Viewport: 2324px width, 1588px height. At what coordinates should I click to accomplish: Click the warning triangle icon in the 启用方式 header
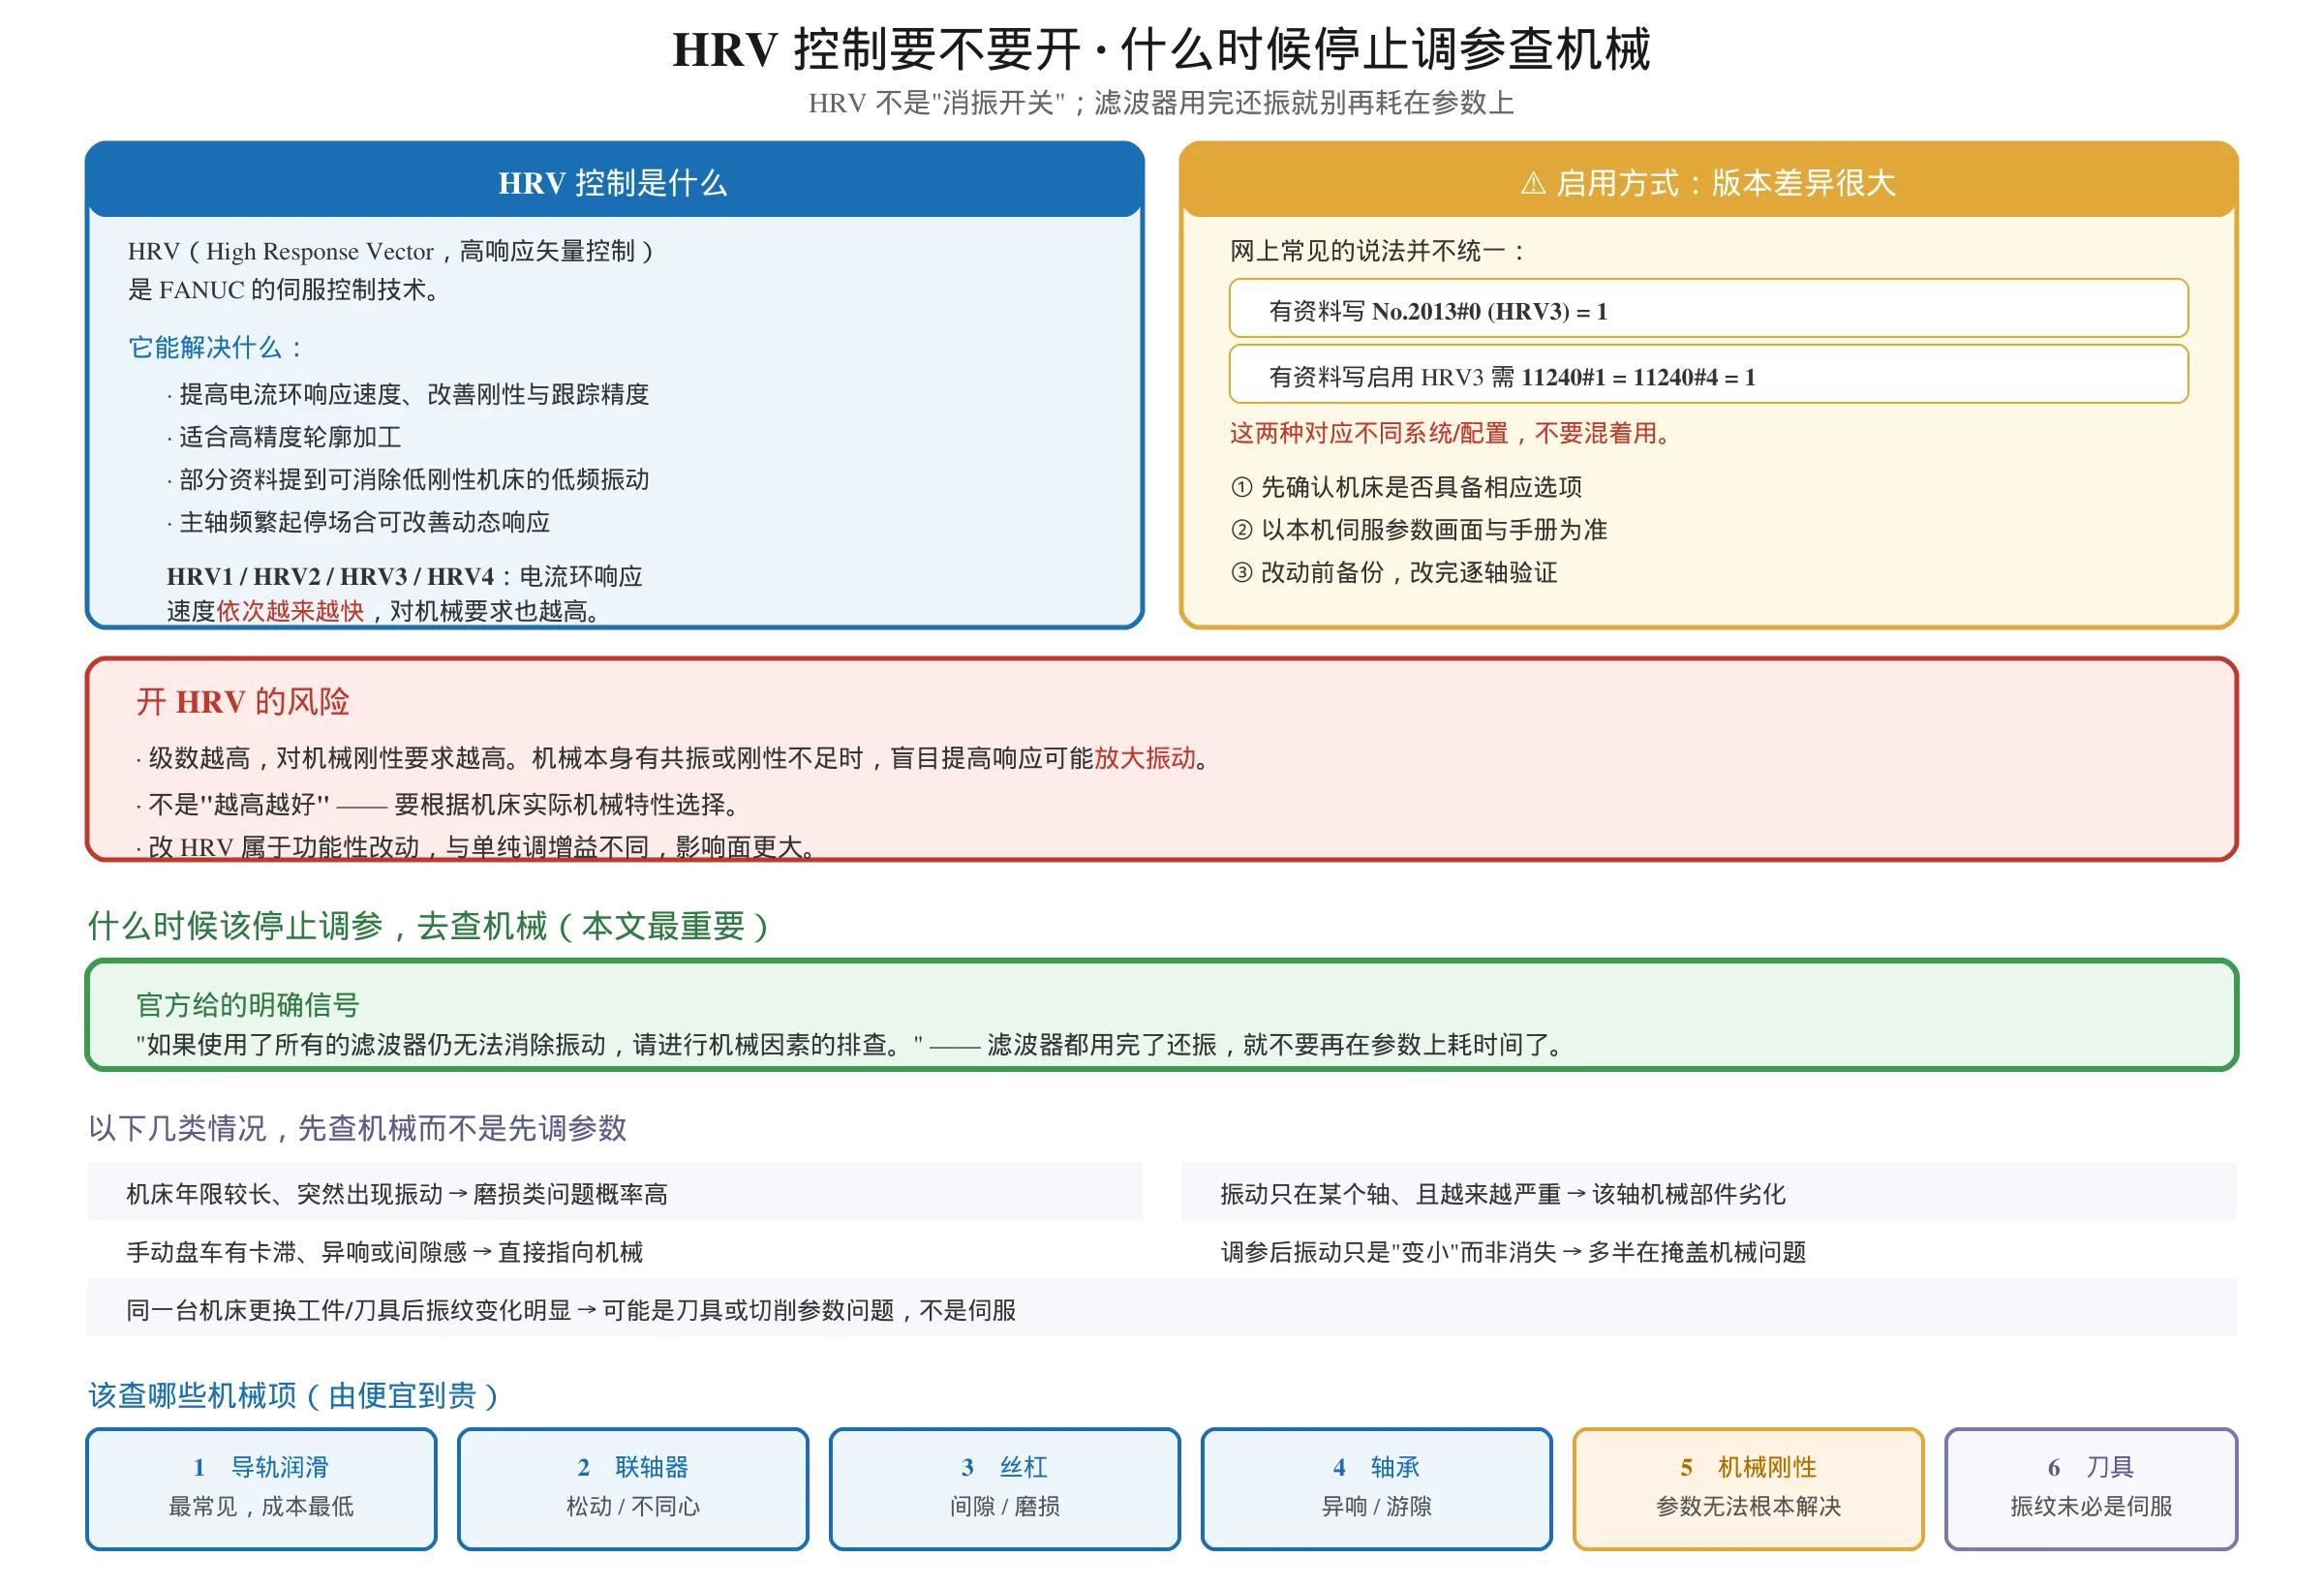click(1532, 183)
